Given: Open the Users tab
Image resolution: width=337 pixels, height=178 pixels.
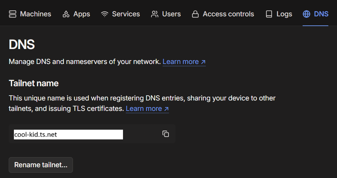Looking at the screenshot, I should [166, 14].
